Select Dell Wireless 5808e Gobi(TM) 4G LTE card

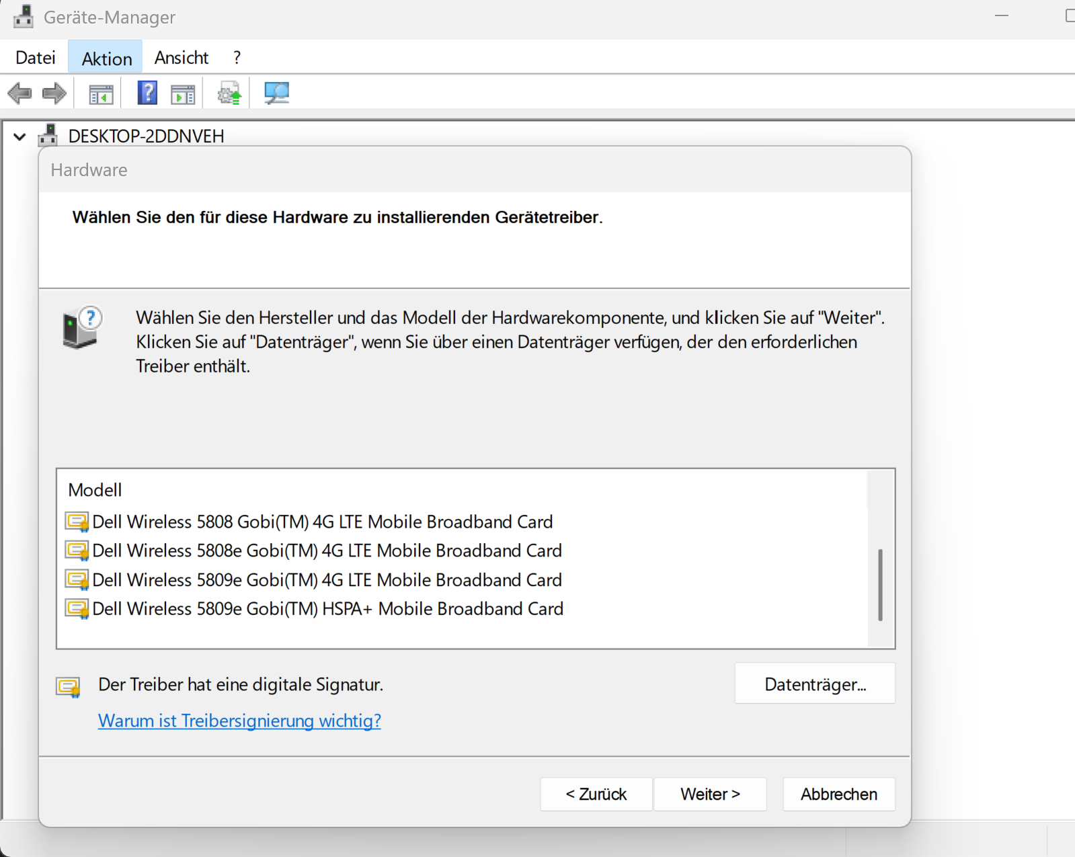point(327,550)
